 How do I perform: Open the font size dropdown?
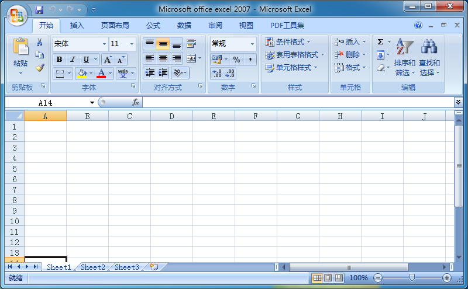(x=132, y=44)
